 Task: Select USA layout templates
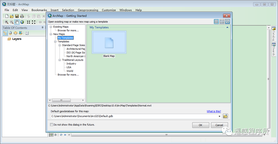point(69,67)
